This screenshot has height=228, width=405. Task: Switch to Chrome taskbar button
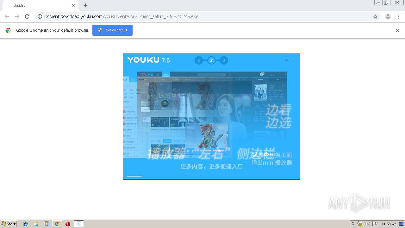(57, 224)
